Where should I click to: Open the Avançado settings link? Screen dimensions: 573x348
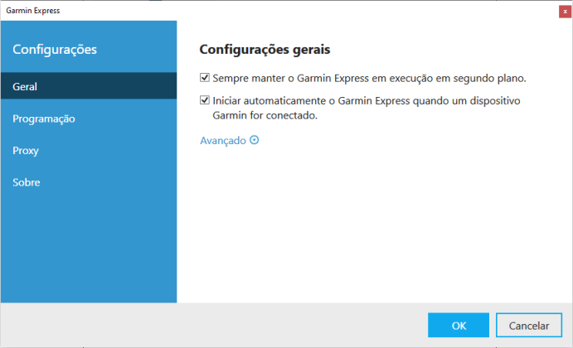[223, 141]
